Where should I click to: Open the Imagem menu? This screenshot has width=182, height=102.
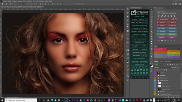[14, 1]
